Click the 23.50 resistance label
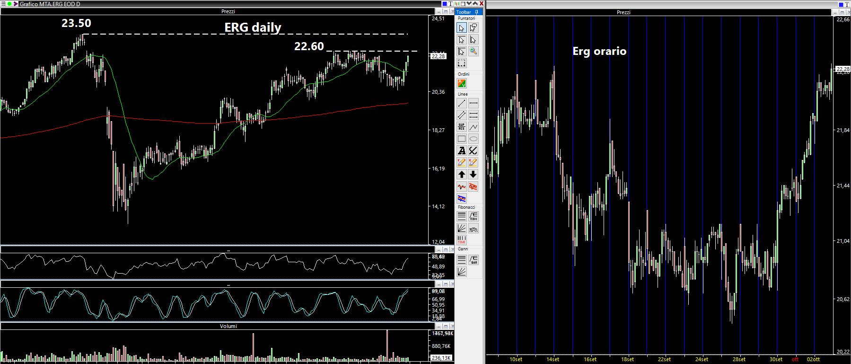Screen dimensions: 851x364 [x=76, y=23]
